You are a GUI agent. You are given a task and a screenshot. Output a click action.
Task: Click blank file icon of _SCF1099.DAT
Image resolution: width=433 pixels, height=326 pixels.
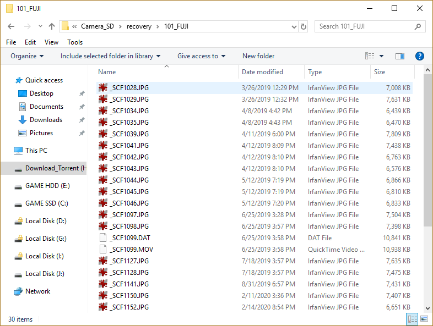103,238
